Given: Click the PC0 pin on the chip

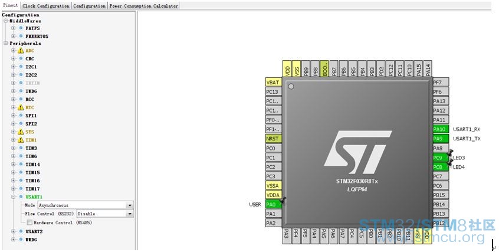Looking at the screenshot, I should coord(274,148).
